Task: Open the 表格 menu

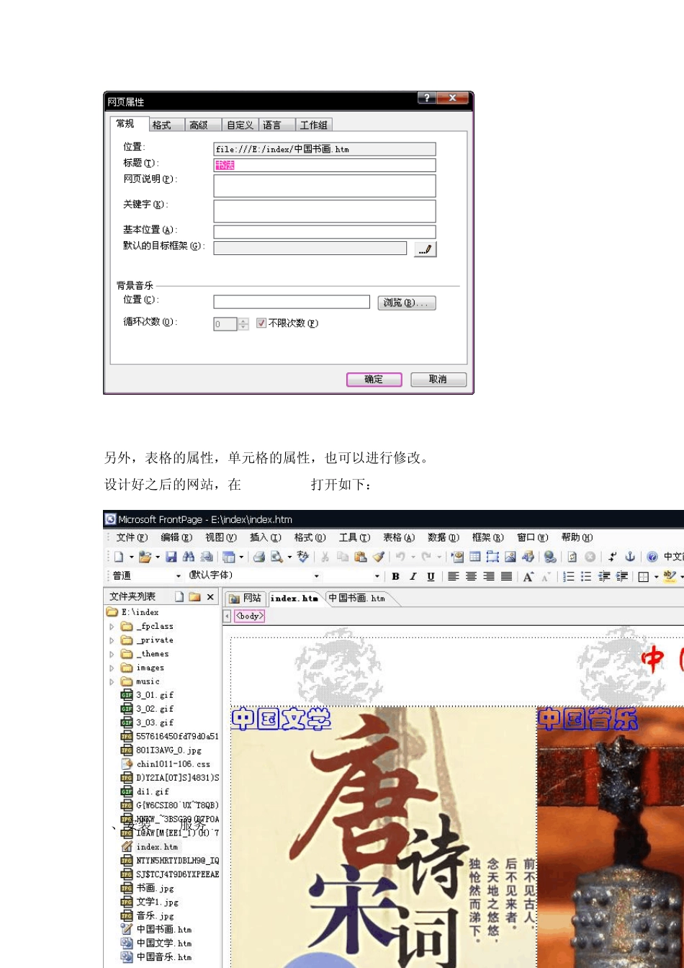Action: (399, 537)
